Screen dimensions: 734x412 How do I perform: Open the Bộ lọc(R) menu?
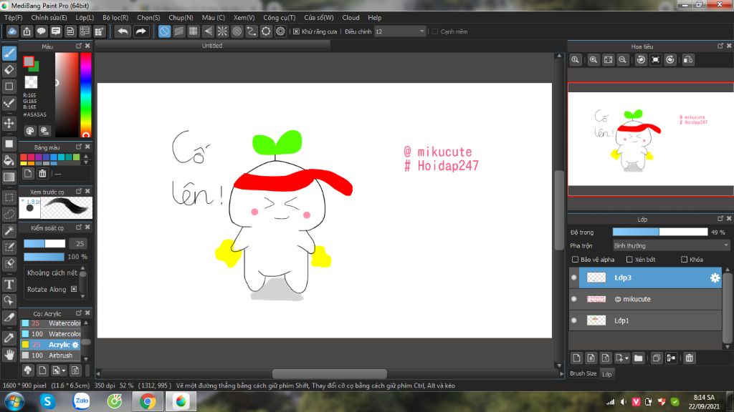(x=115, y=17)
